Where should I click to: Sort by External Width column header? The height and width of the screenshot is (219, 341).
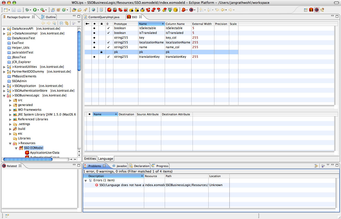(x=203, y=24)
